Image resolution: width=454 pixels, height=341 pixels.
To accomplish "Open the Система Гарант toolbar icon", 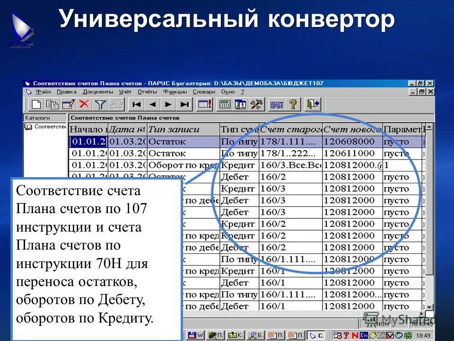I will [x=276, y=104].
